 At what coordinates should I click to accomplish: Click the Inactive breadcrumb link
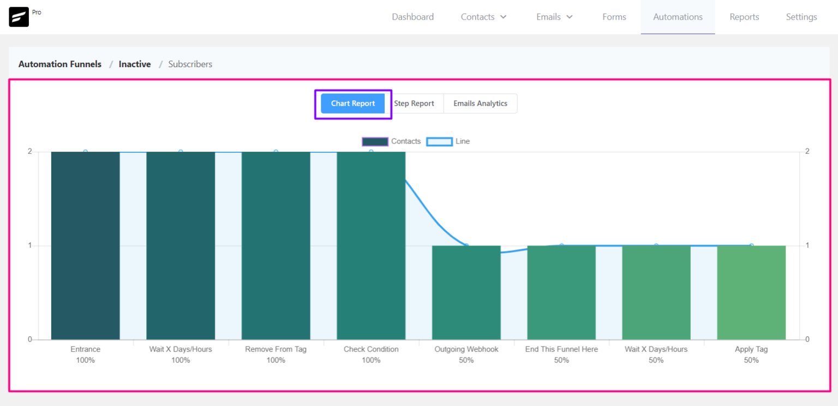tap(135, 64)
